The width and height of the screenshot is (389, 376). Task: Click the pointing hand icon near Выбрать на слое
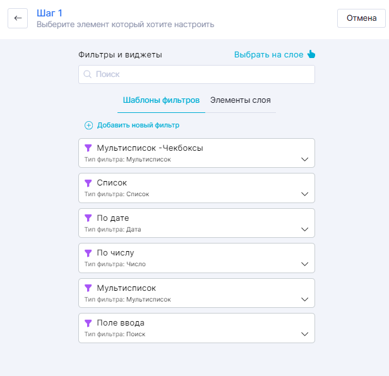311,54
